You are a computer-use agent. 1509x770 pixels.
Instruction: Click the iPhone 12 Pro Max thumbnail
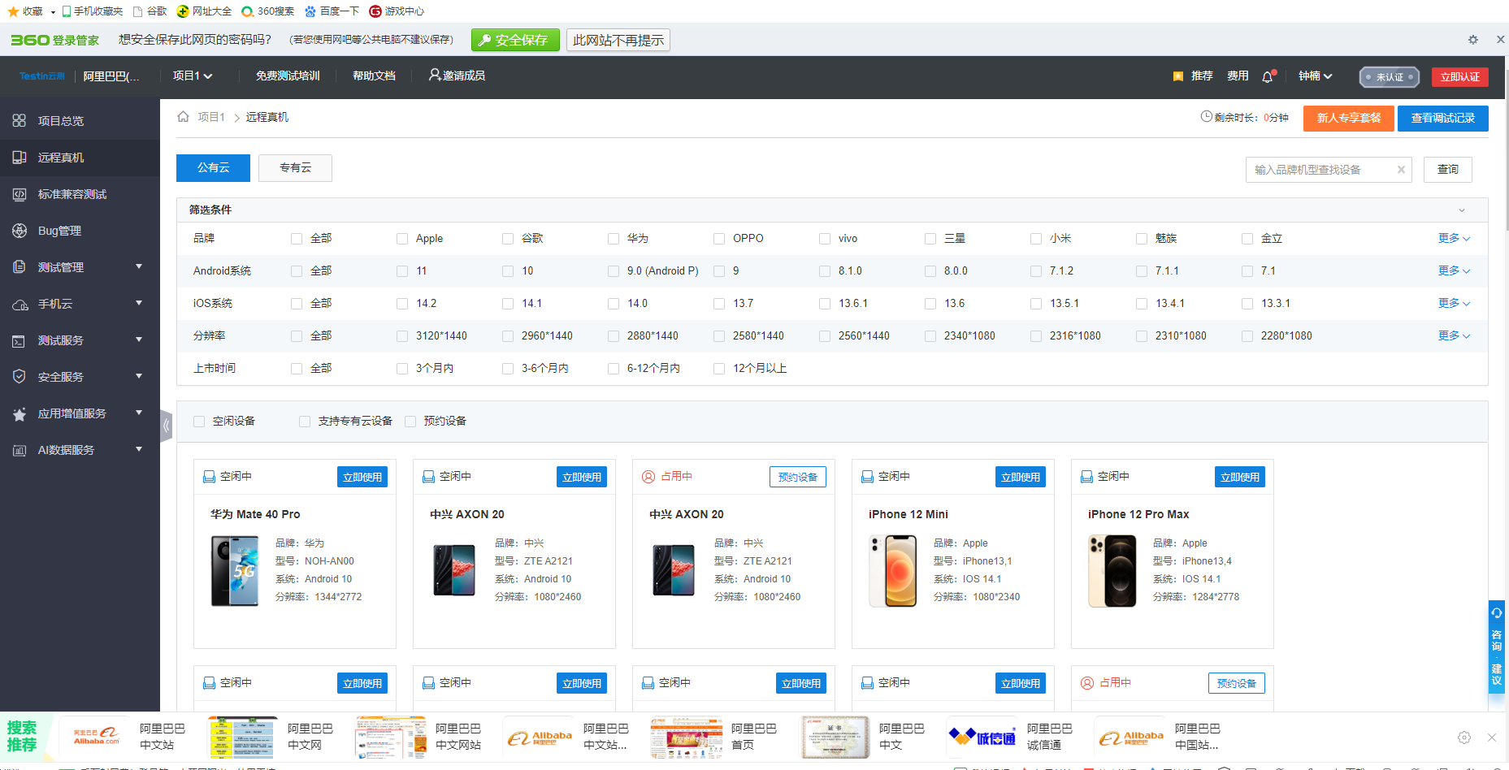coord(1112,571)
